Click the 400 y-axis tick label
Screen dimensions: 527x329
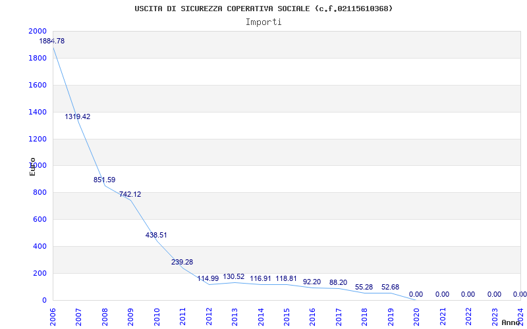tap(40, 246)
